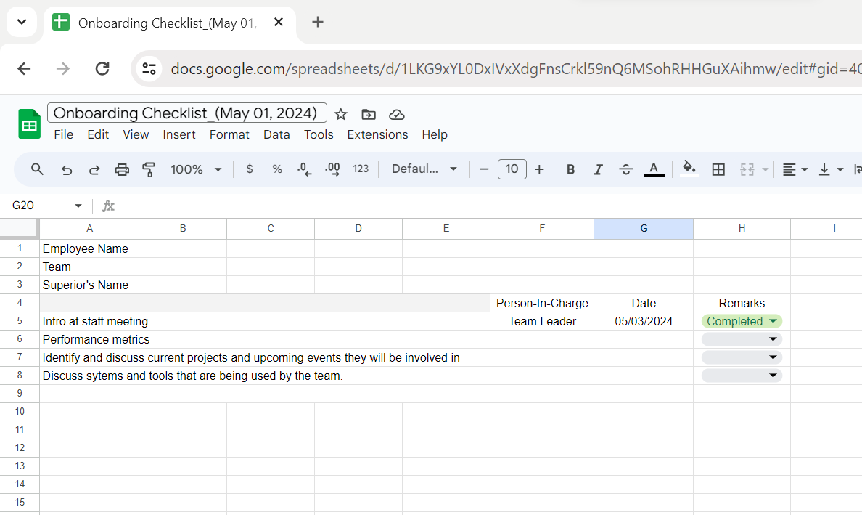Increase decimal places
The image size is (862, 515).
(x=332, y=169)
